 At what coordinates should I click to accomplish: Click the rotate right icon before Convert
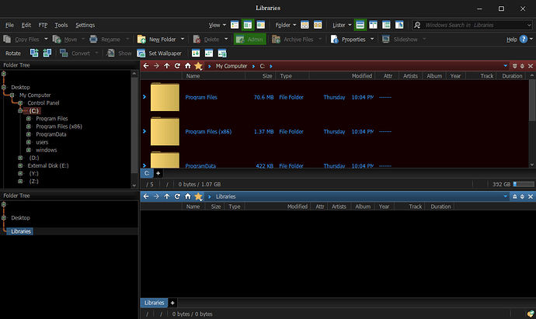tap(47, 53)
